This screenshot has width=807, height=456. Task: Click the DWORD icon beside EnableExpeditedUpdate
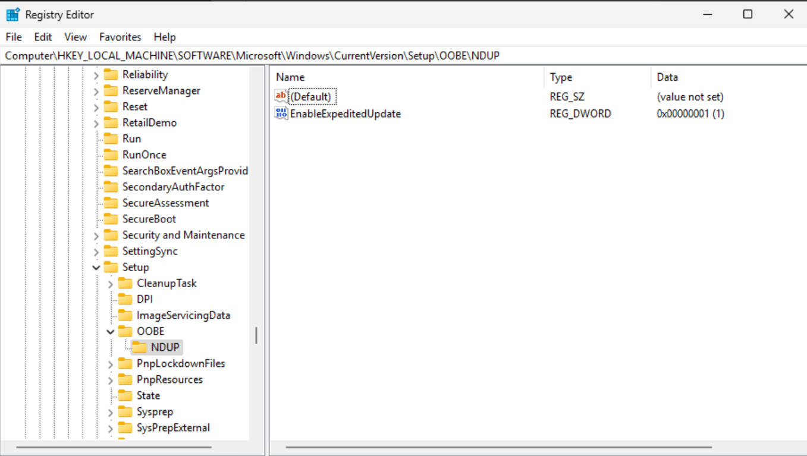pyautogui.click(x=280, y=113)
